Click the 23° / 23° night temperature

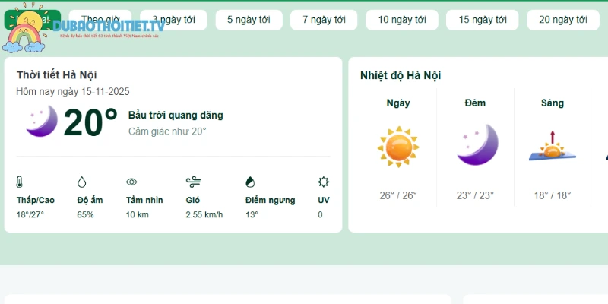tap(476, 195)
